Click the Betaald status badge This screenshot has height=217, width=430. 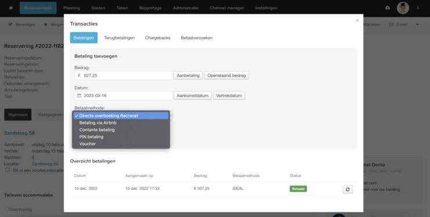coord(298,189)
